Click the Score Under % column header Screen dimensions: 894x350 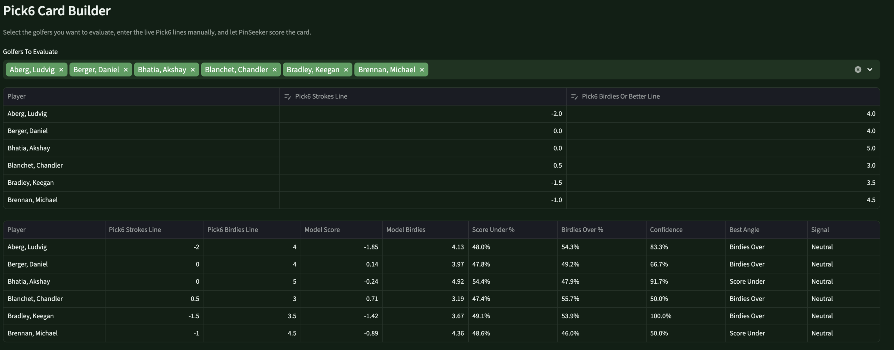[493, 229]
